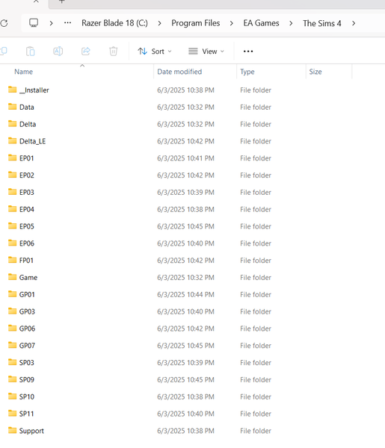This screenshot has width=385, height=448.
Task: Select the FP01 folder icon
Action: click(x=12, y=260)
